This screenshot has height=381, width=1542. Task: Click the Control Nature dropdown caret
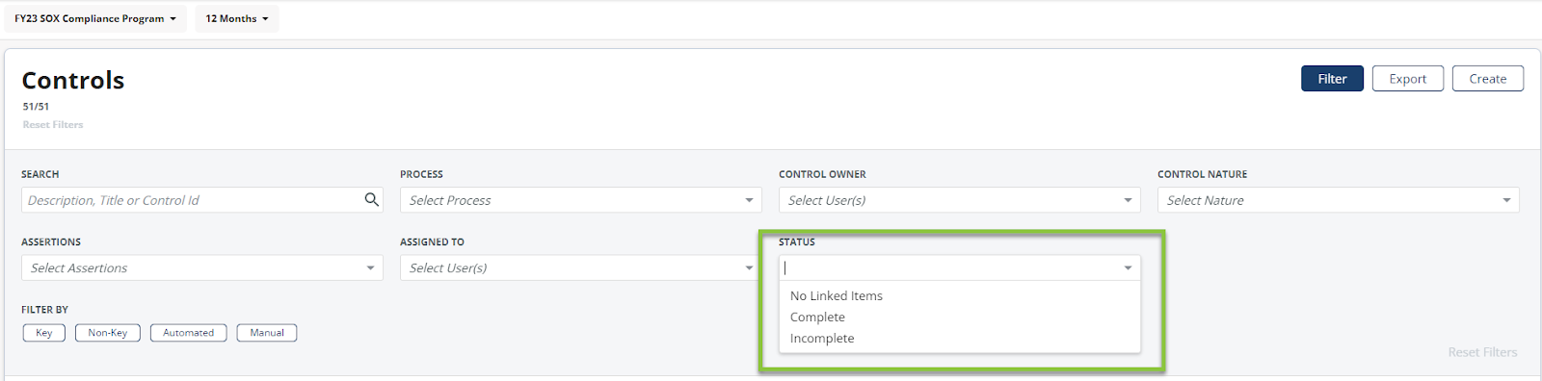click(1506, 200)
